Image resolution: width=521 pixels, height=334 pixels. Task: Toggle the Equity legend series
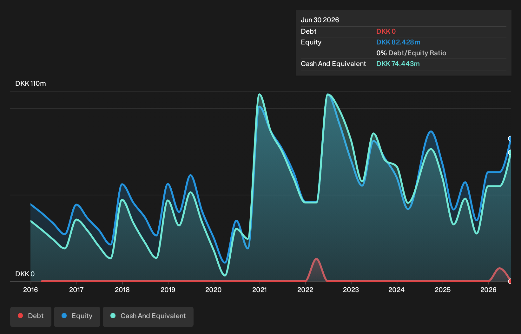[77, 317]
